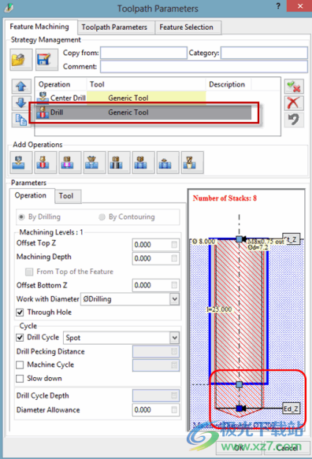Switch to Feature Machining tab
312x459 pixels.
[39, 27]
